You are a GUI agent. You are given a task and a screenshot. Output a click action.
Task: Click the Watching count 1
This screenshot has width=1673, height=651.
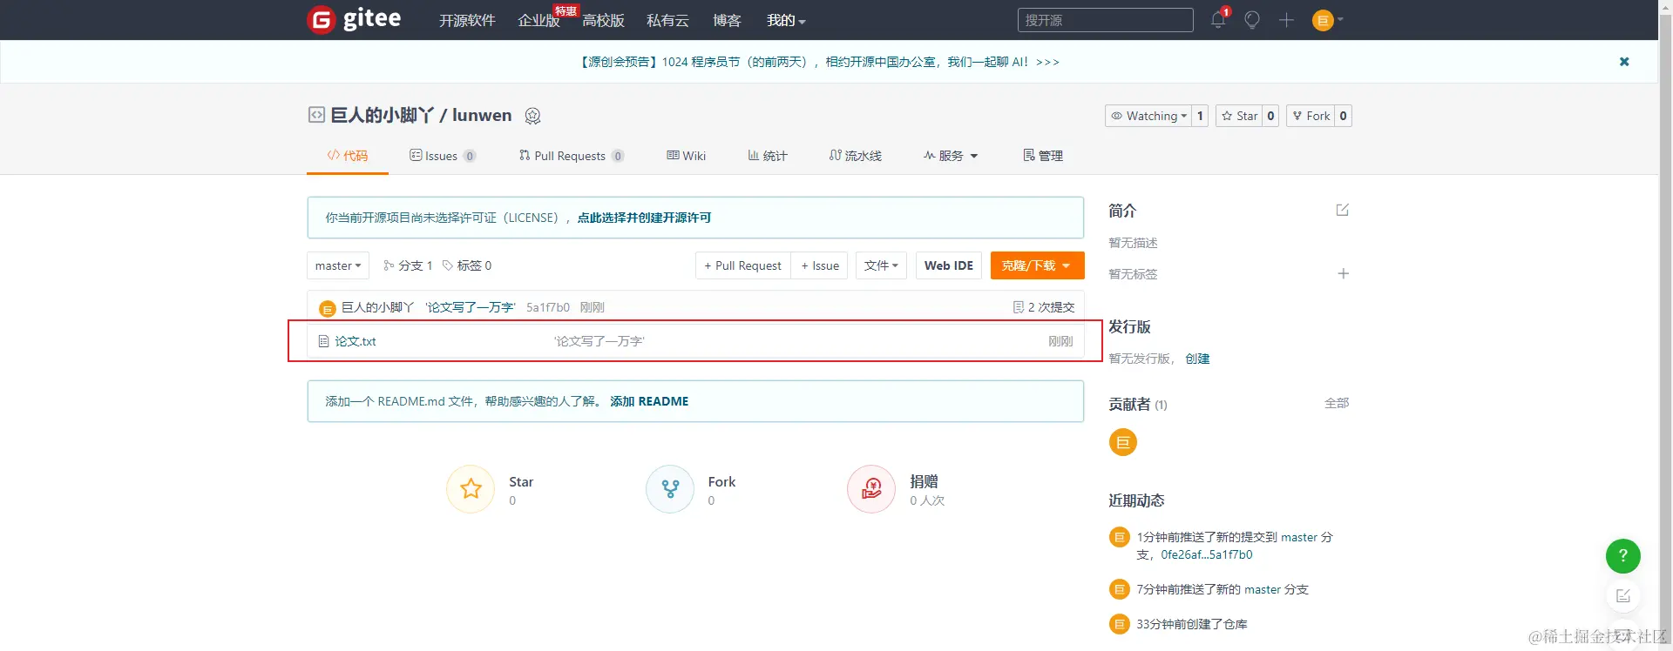[x=1200, y=116]
